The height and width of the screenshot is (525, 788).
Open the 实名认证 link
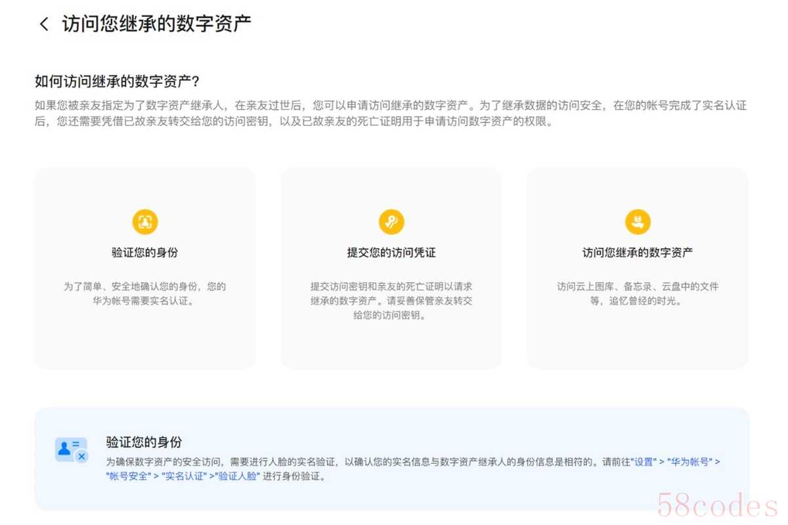tap(183, 476)
